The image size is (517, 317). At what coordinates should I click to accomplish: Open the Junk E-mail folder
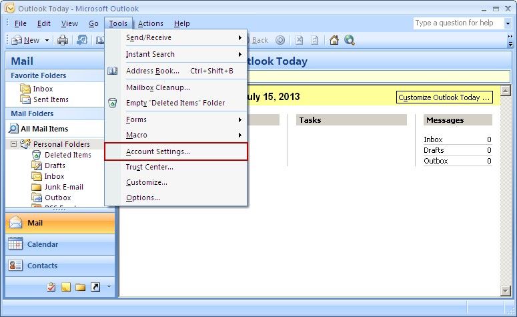(x=63, y=187)
